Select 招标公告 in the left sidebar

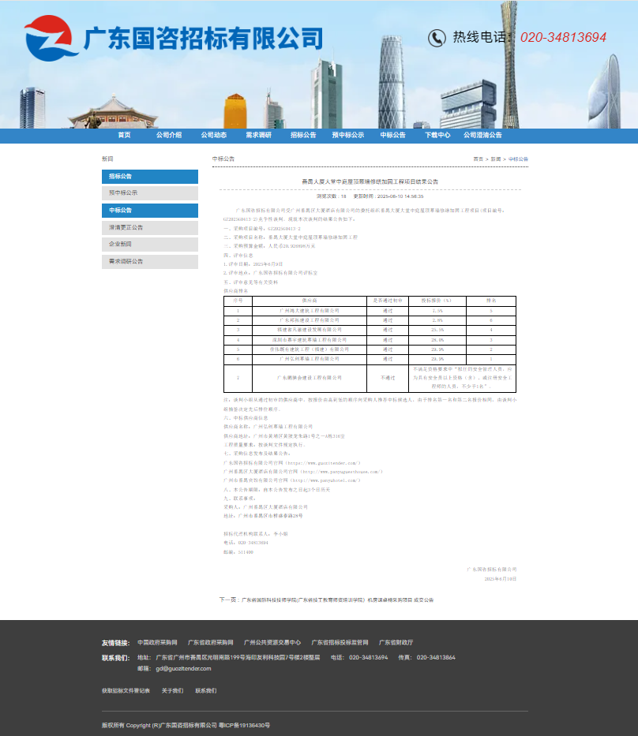click(x=149, y=177)
